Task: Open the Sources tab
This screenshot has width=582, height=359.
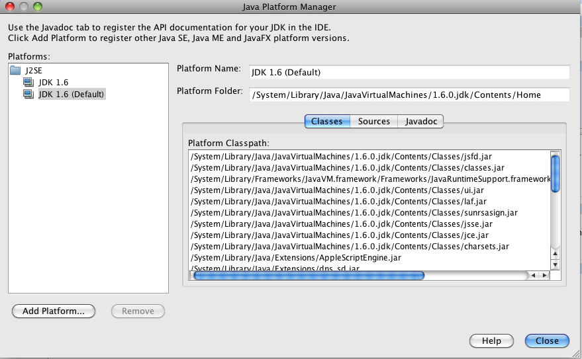Action: 374,121
